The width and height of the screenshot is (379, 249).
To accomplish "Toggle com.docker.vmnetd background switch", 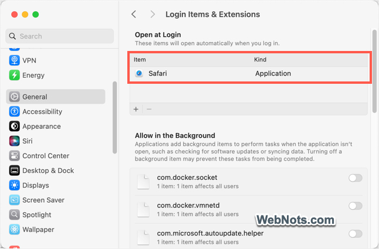I will coord(356,206).
